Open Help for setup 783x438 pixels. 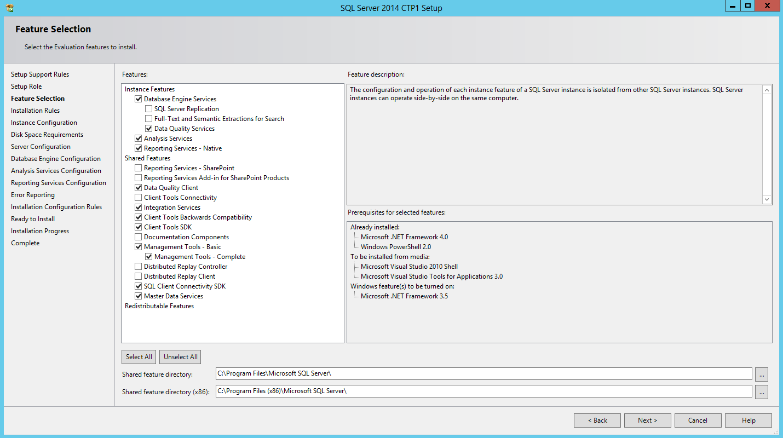749,420
